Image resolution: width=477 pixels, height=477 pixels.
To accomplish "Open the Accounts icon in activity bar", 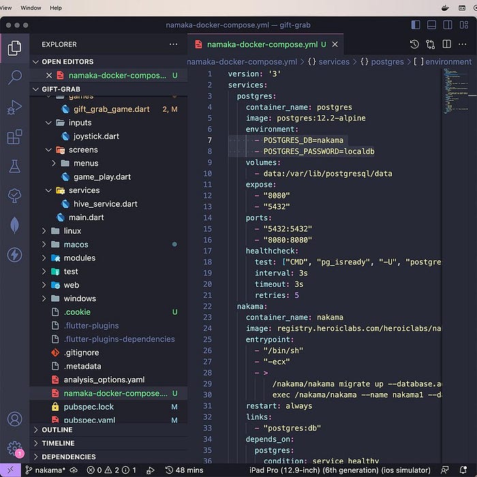I will coord(14,419).
